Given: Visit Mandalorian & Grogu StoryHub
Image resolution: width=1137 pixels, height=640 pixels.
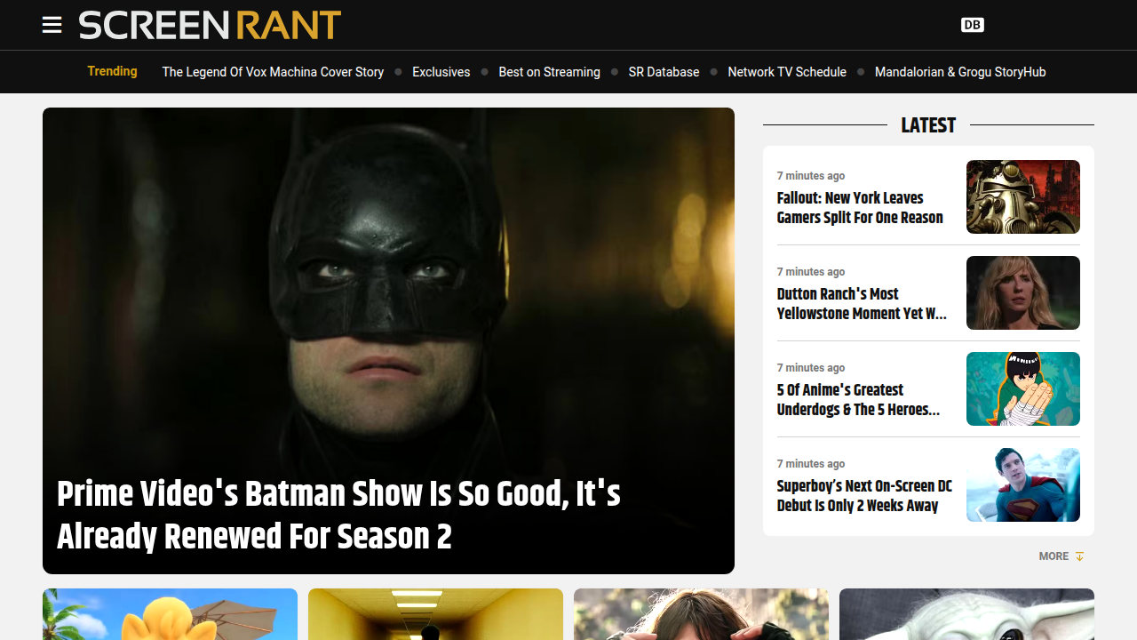Looking at the screenshot, I should tap(960, 72).
